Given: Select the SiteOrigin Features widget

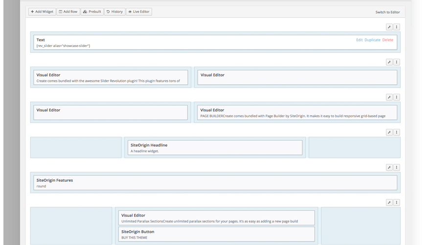Looking at the screenshot, I should [215, 183].
